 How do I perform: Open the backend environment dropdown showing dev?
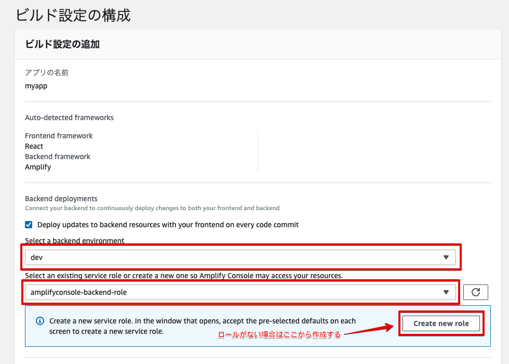tap(446, 257)
